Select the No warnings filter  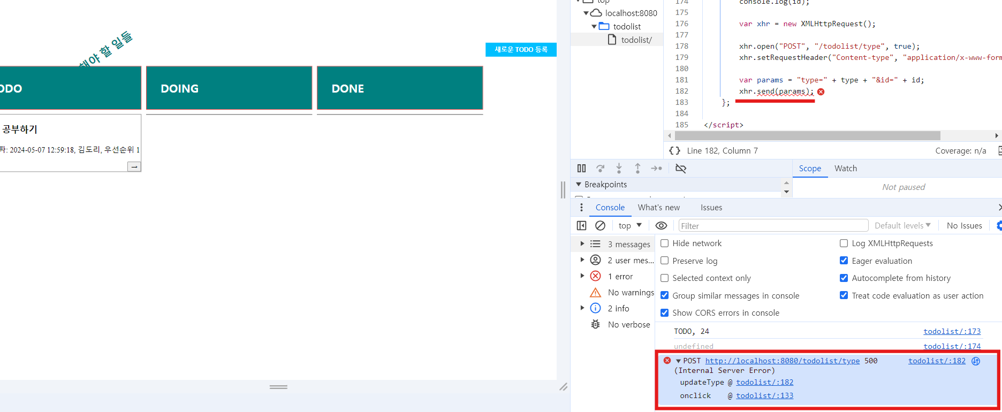click(622, 293)
